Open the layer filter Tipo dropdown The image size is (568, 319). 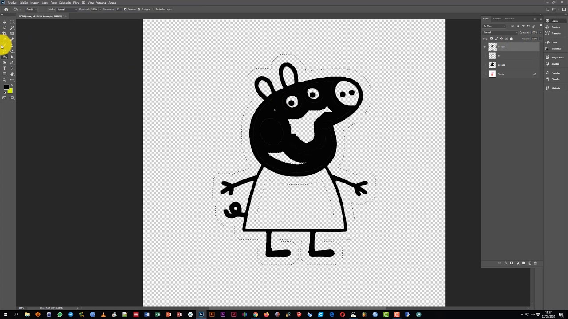tap(494, 26)
